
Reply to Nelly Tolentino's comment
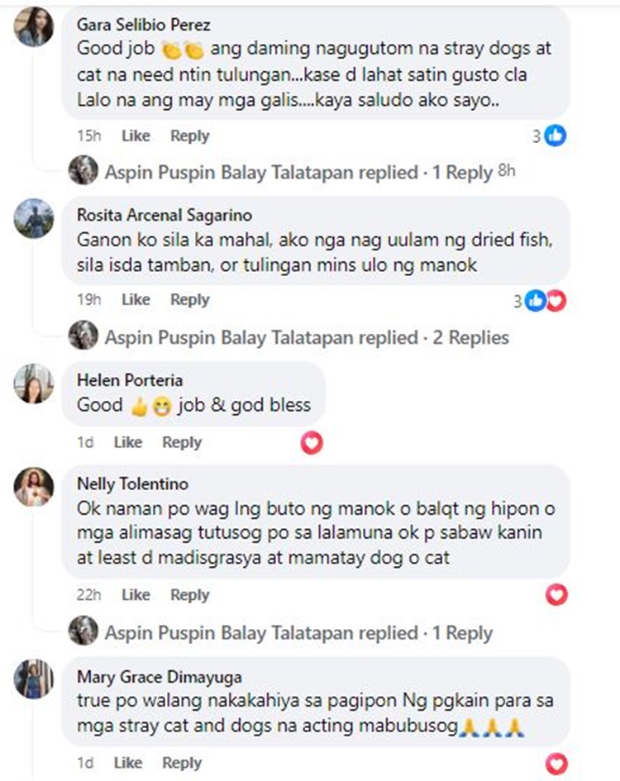click(190, 595)
